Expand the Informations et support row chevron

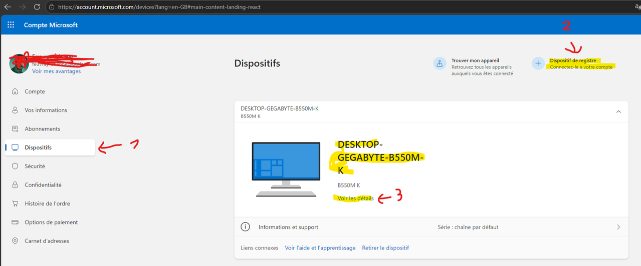click(x=618, y=227)
